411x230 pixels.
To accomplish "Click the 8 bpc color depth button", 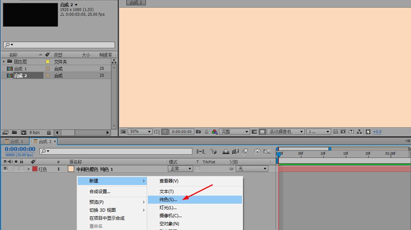I will tap(35, 132).
